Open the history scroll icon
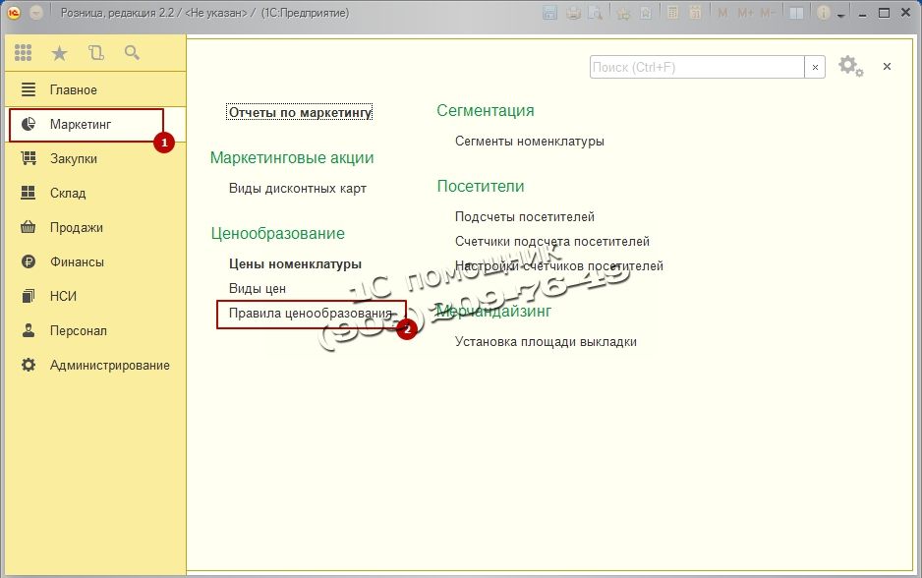The image size is (922, 578). (95, 53)
